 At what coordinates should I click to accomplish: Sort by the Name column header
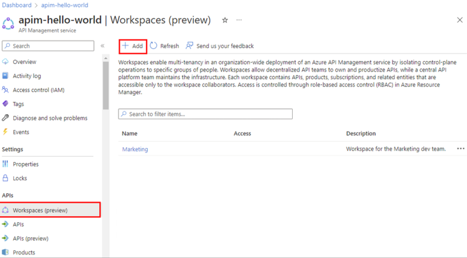[130, 134]
